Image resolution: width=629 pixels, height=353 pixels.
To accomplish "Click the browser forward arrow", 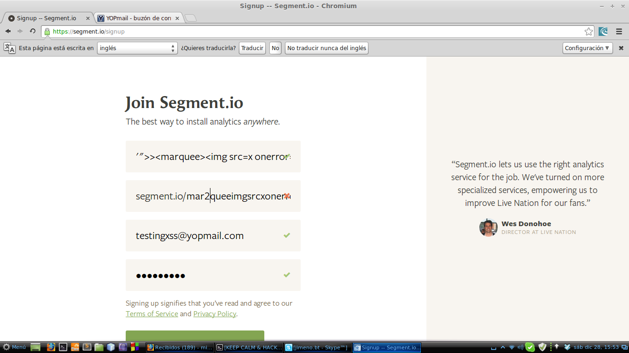I will 20,31.
